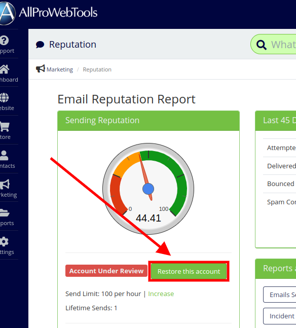Click the magnifying glass search icon
The width and height of the screenshot is (296, 328).
click(x=262, y=45)
